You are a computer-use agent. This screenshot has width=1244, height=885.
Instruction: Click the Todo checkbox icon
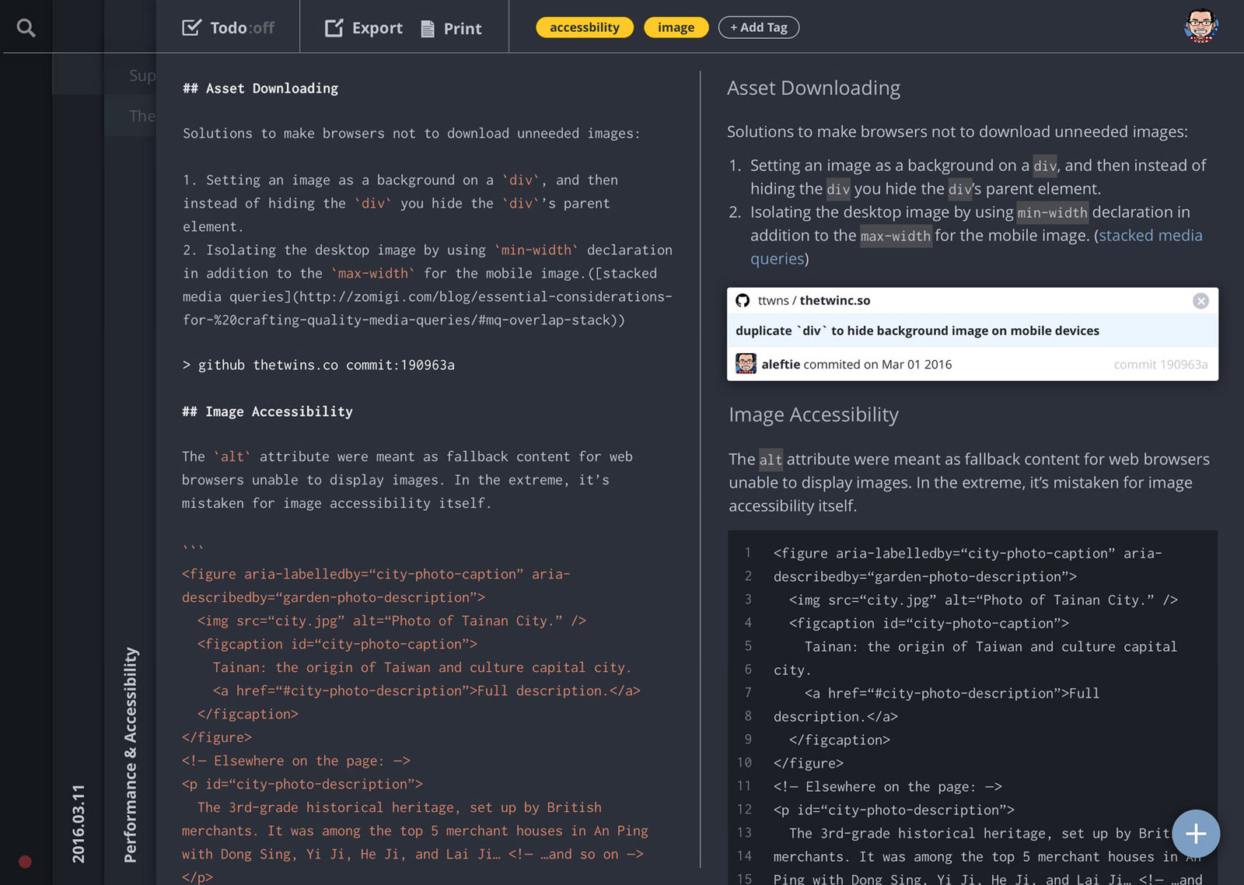click(191, 28)
